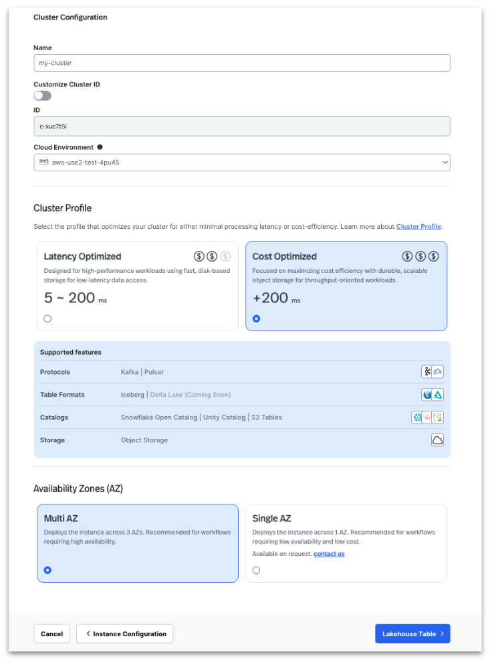Click second dollar icon on Cost Optimized card

pos(420,256)
